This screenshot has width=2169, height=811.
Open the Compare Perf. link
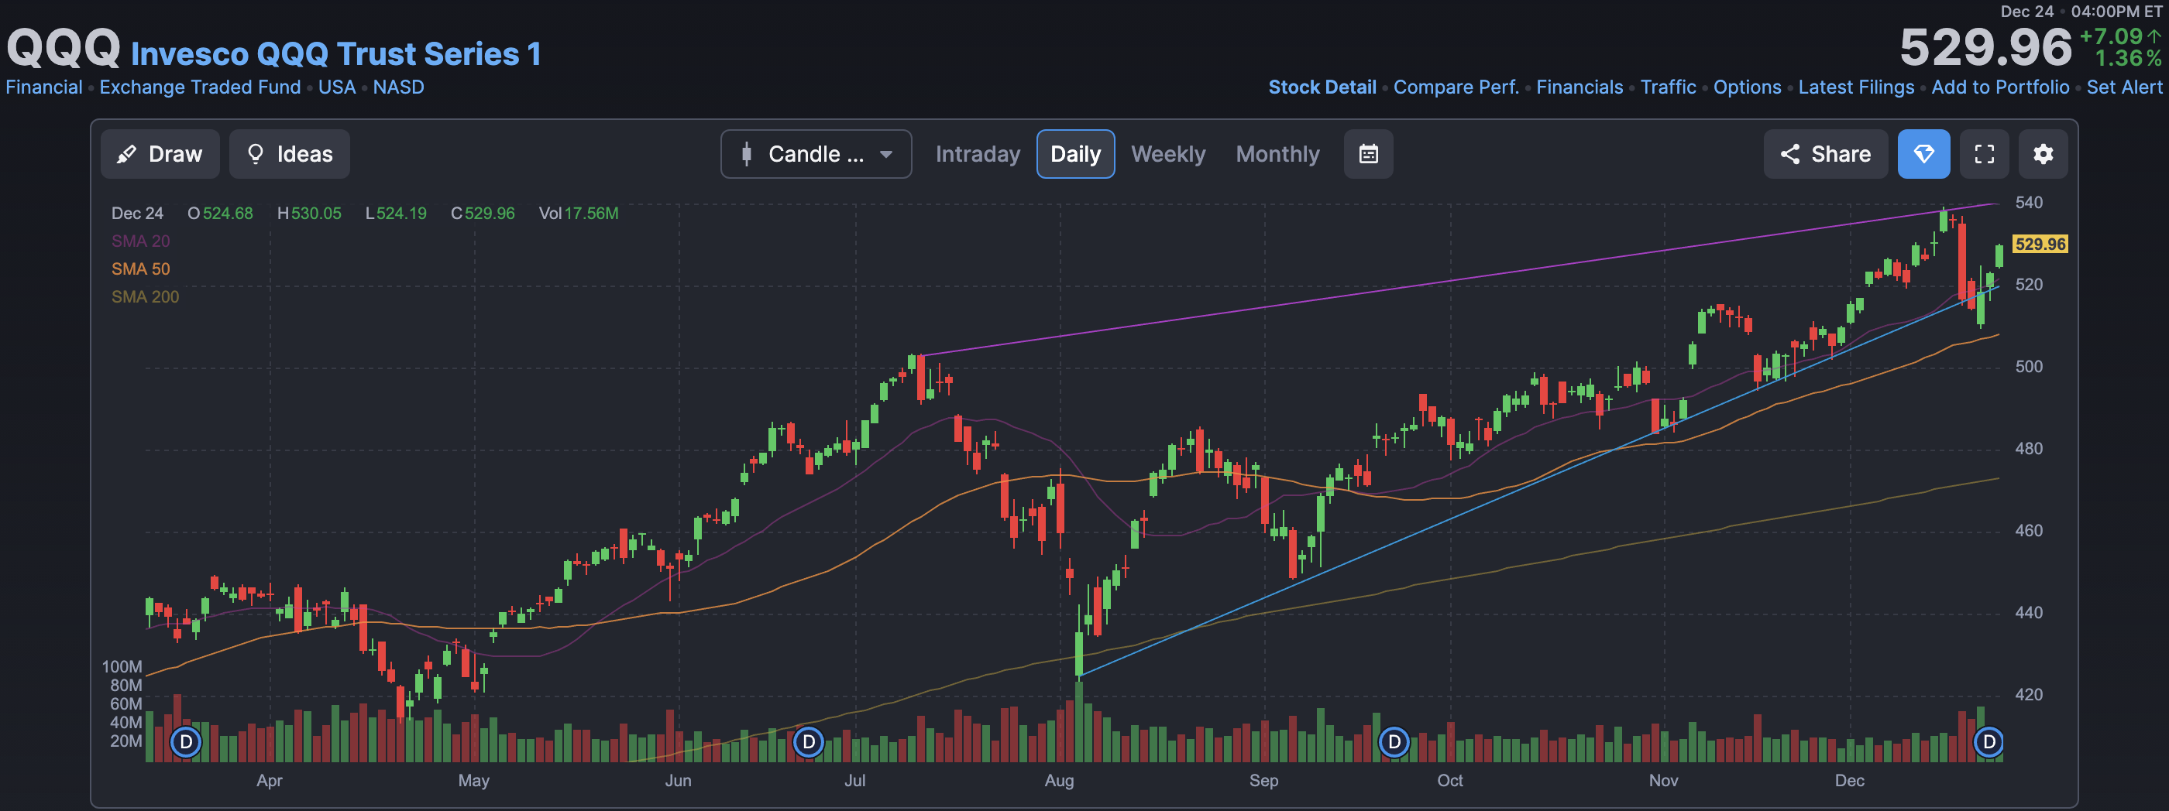[x=1456, y=87]
